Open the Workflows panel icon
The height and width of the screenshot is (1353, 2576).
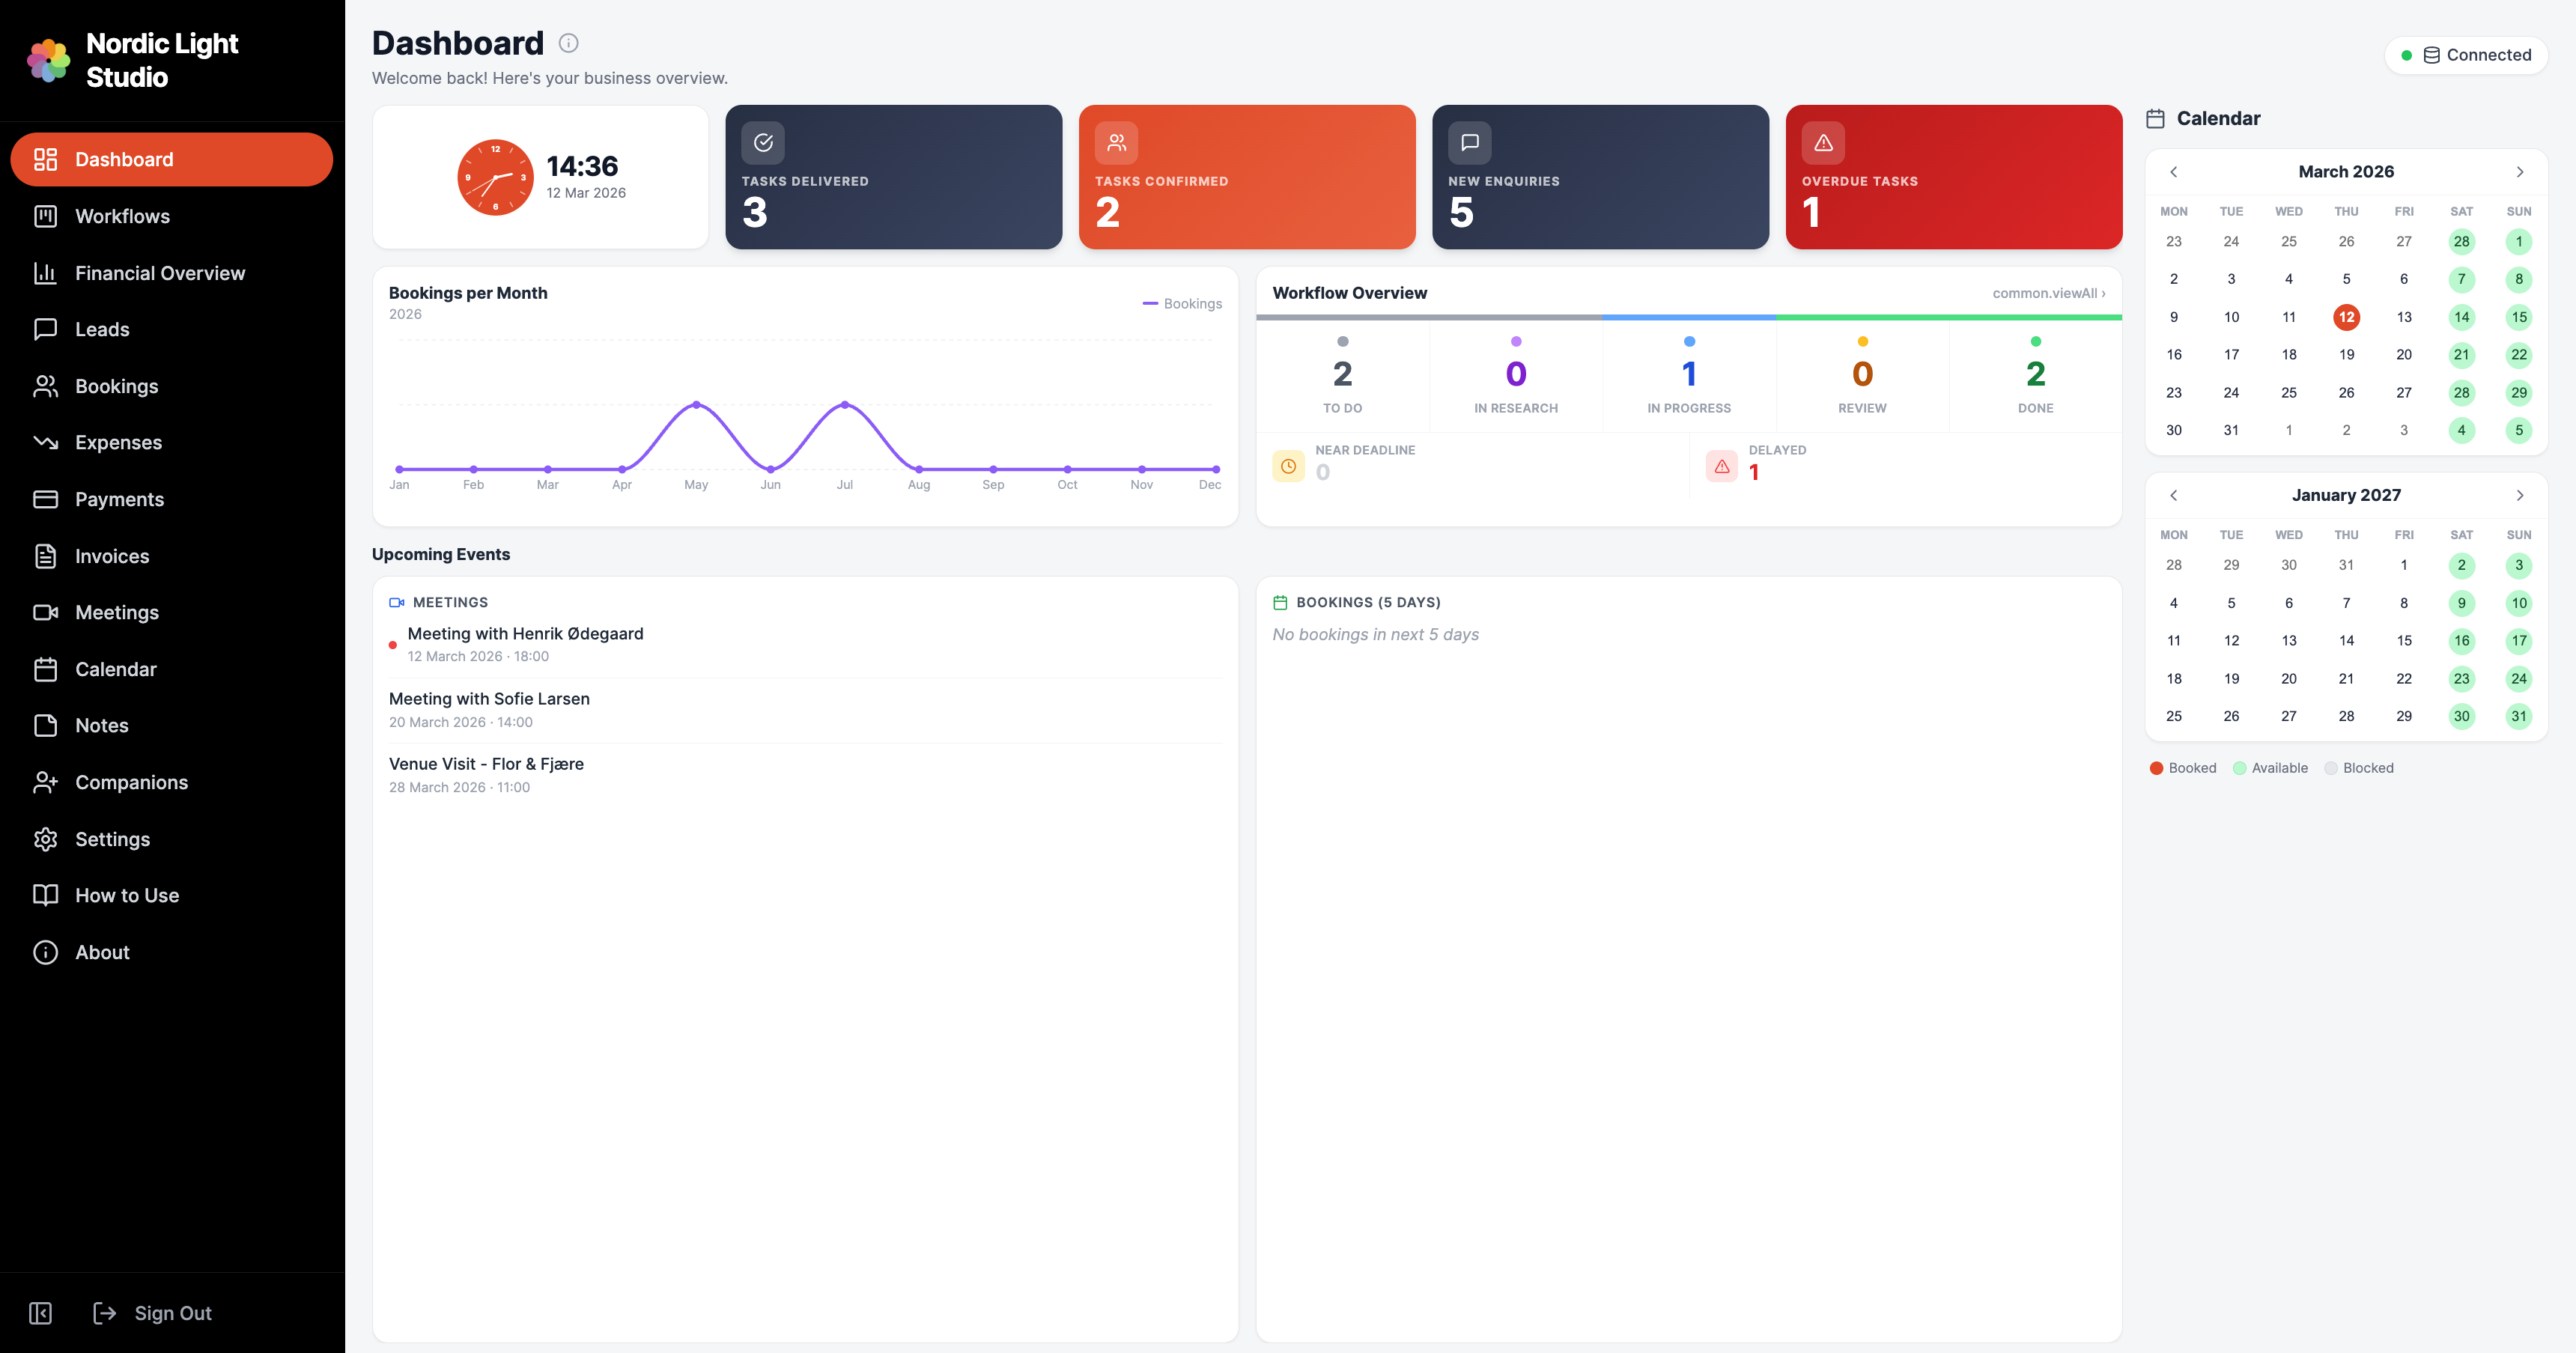pyautogui.click(x=46, y=216)
